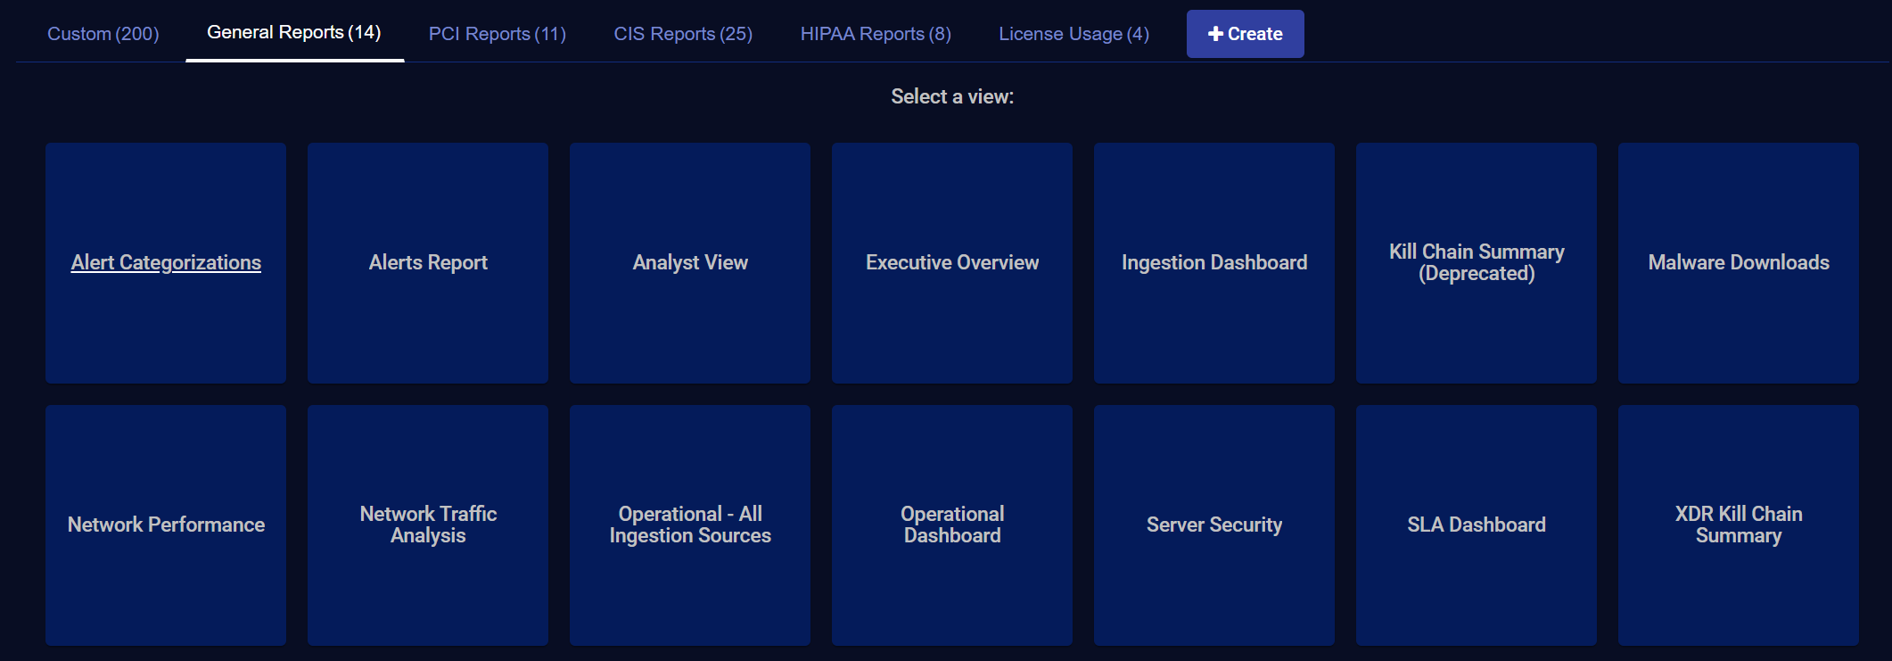Screen dimensions: 1892x661
Task: Switch to the Custom reports tab
Action: pos(103,34)
